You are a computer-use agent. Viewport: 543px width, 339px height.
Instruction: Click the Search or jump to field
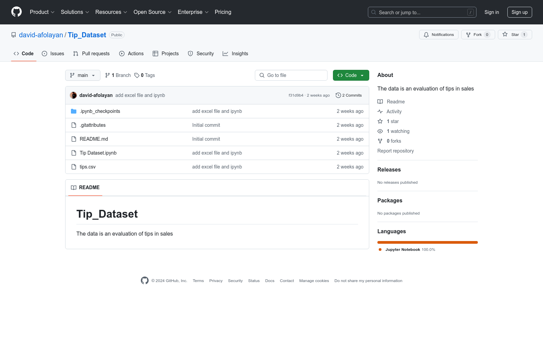[422, 12]
